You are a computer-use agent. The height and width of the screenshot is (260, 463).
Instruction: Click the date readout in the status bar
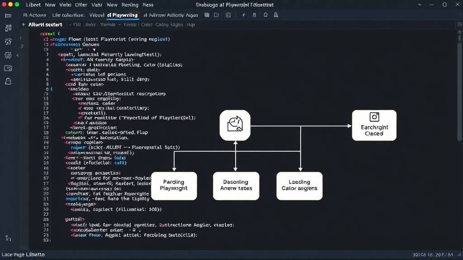coord(433,255)
